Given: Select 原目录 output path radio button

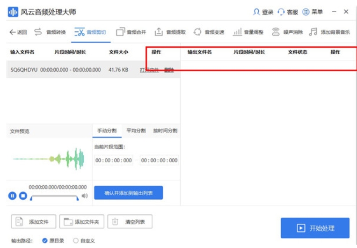Looking at the screenshot, I should coord(44,241).
